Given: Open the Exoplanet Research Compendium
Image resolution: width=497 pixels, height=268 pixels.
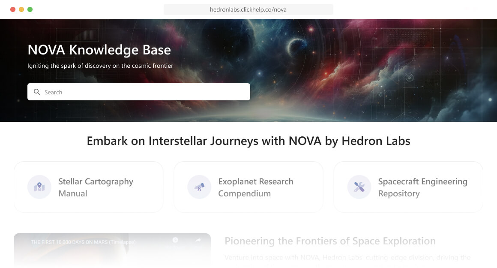Looking at the screenshot, I should [x=256, y=187].
